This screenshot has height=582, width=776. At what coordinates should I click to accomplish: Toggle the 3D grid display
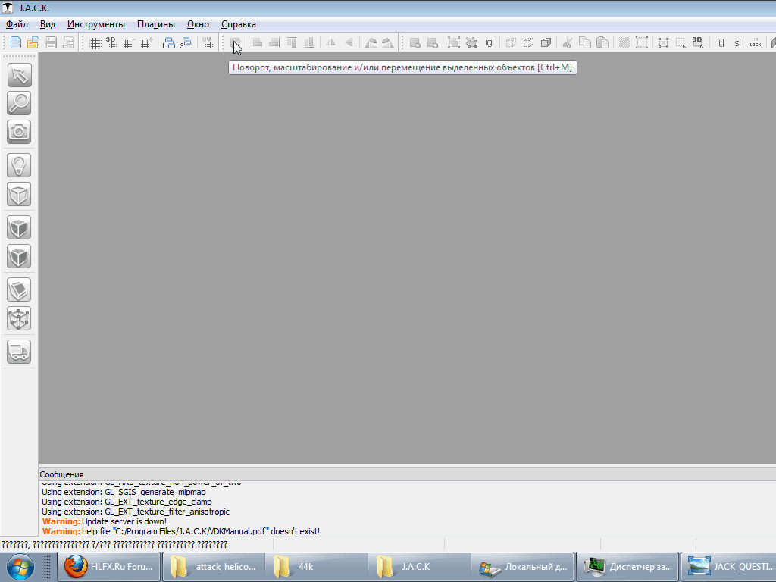pos(111,43)
